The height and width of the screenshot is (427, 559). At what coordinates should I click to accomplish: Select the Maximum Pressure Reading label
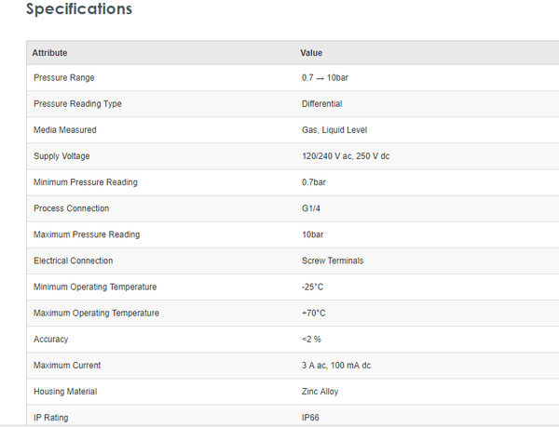coord(86,234)
